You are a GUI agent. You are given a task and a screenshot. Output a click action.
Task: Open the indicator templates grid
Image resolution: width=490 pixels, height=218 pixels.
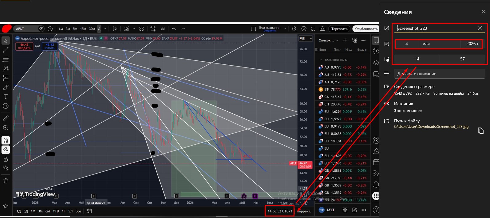pyautogui.click(x=141, y=29)
